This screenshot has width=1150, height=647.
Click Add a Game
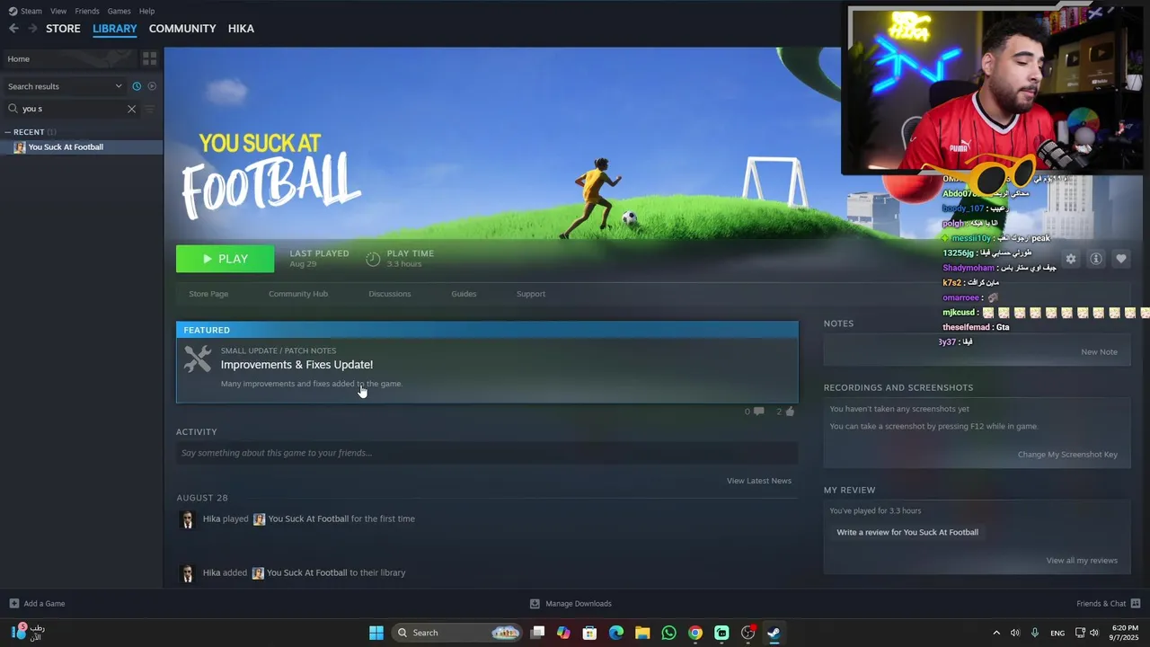point(37,604)
